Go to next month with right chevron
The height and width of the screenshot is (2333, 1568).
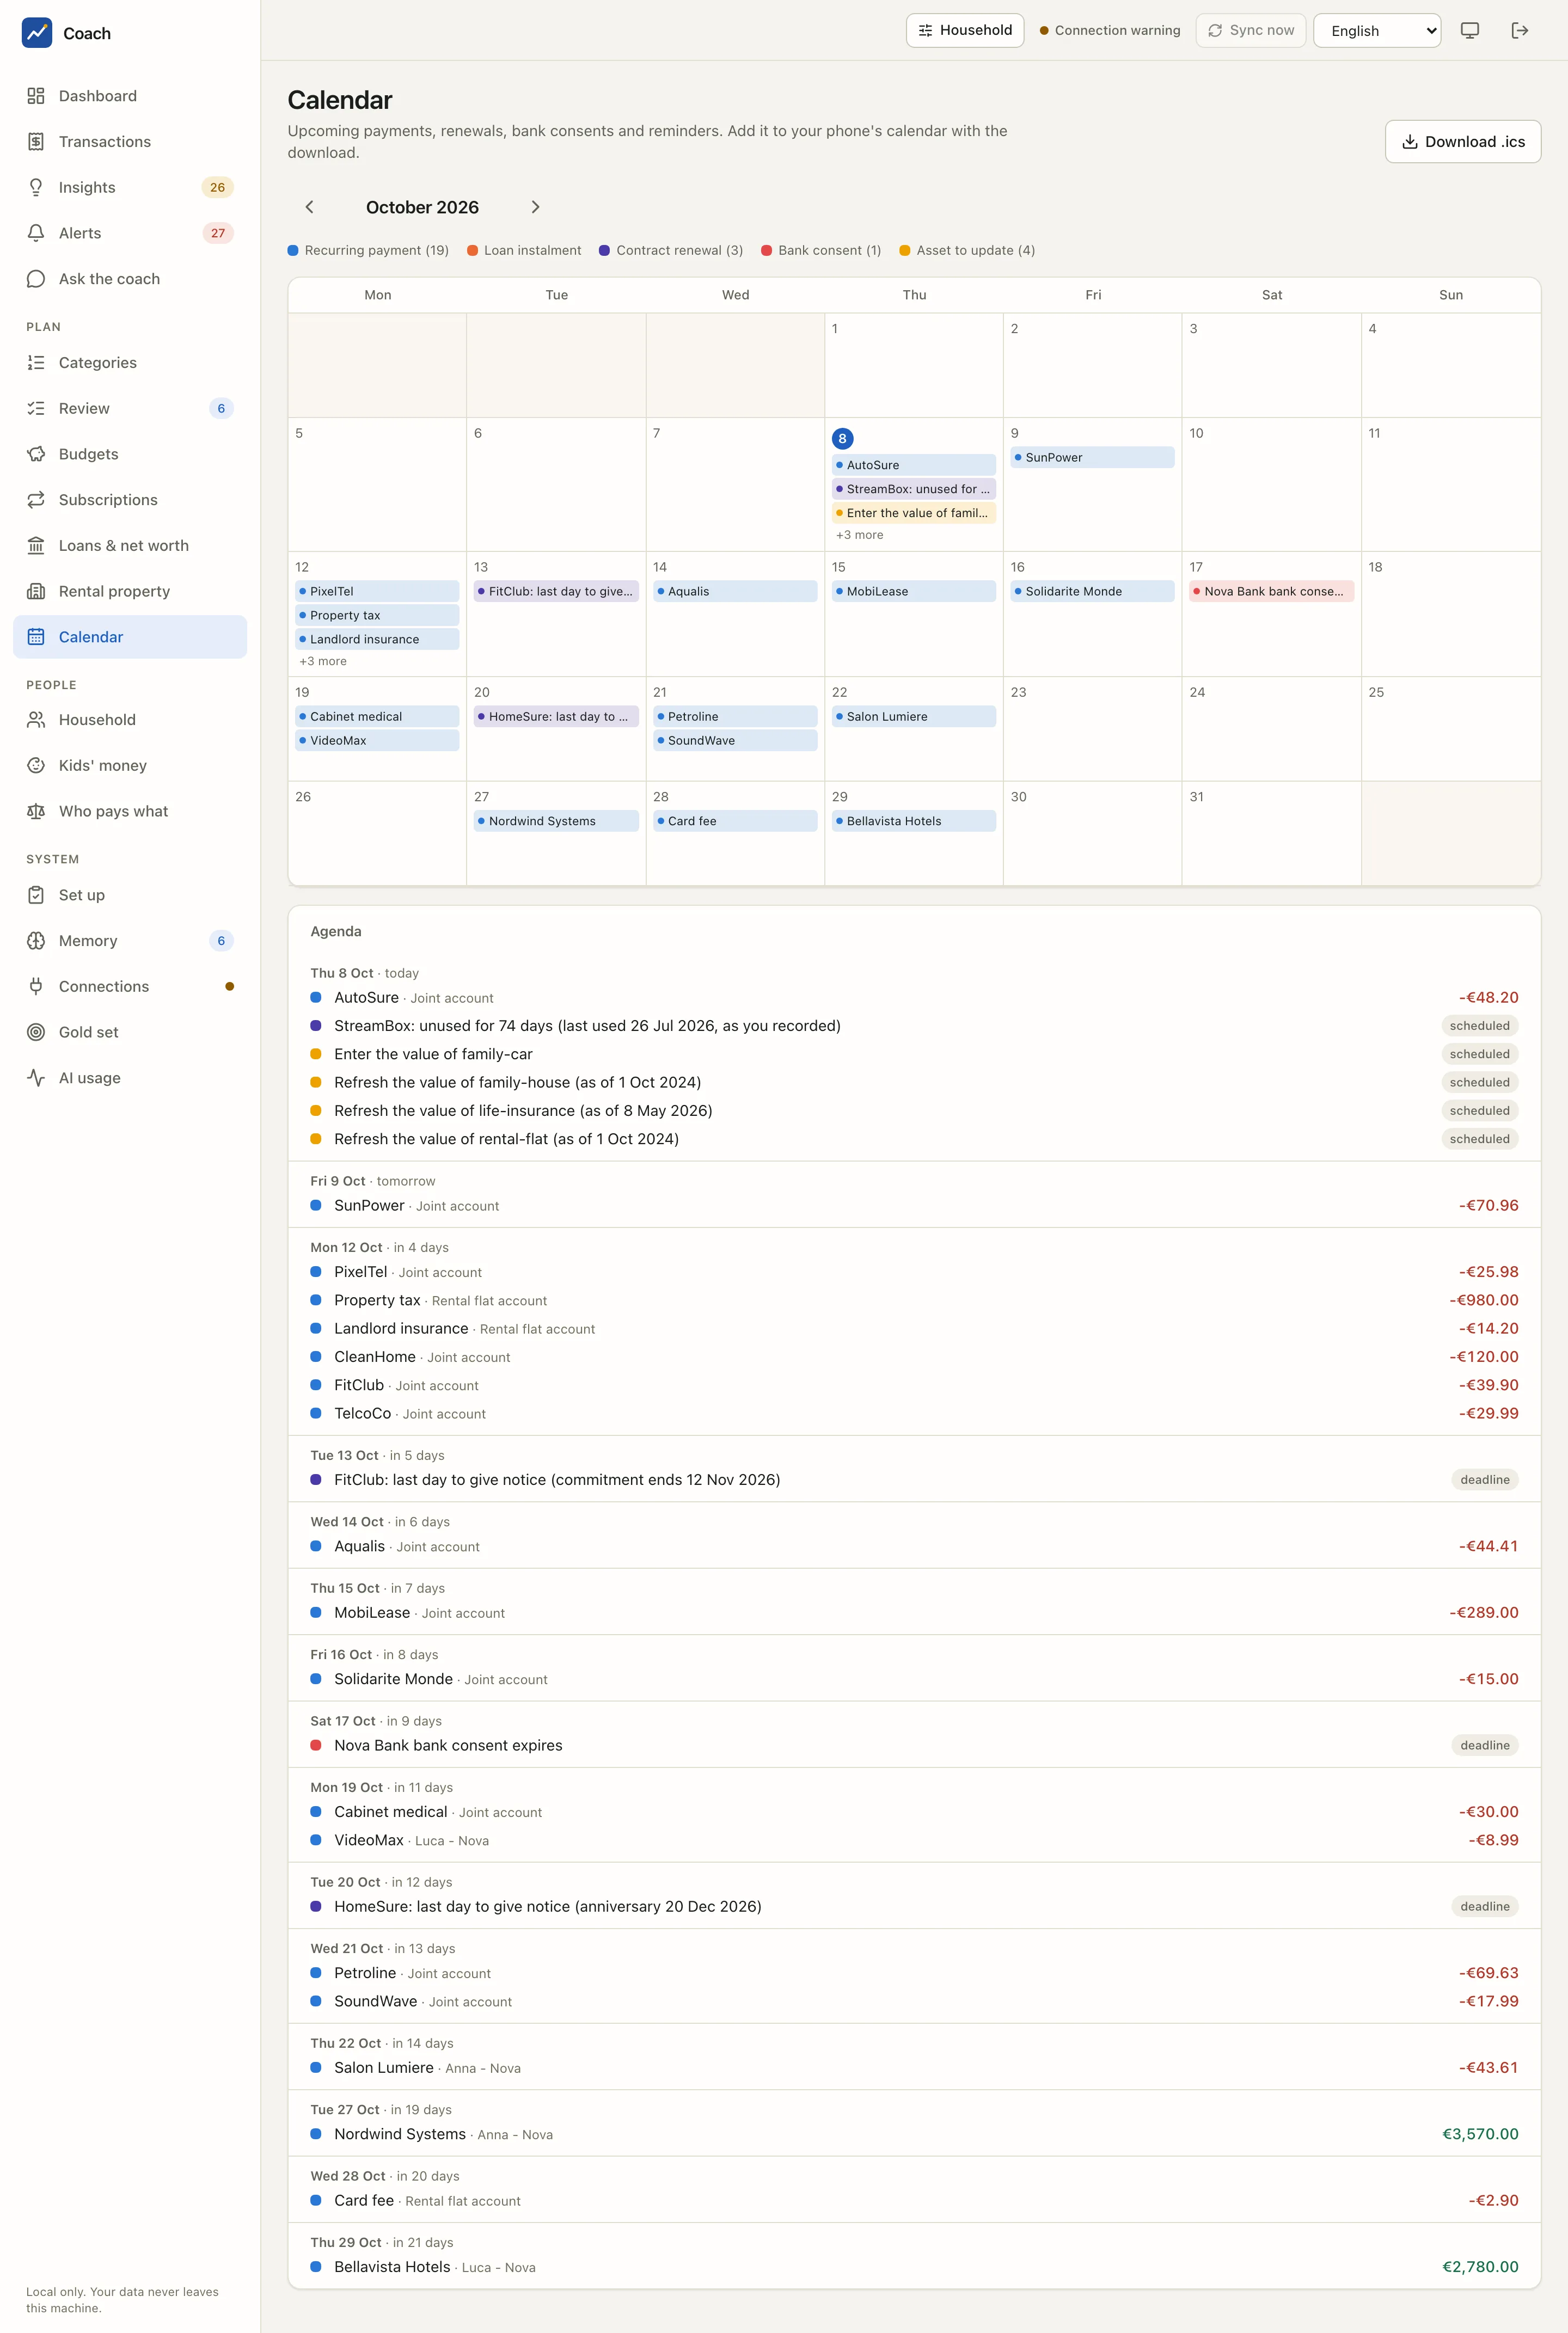[x=535, y=207]
